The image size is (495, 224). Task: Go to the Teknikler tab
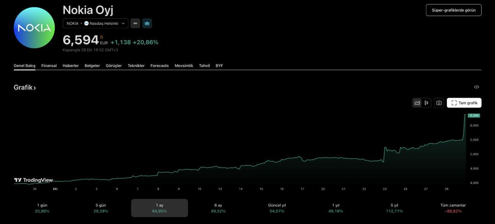[136, 66]
